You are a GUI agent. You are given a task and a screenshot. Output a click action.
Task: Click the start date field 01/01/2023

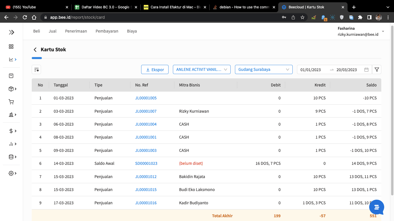[311, 70]
